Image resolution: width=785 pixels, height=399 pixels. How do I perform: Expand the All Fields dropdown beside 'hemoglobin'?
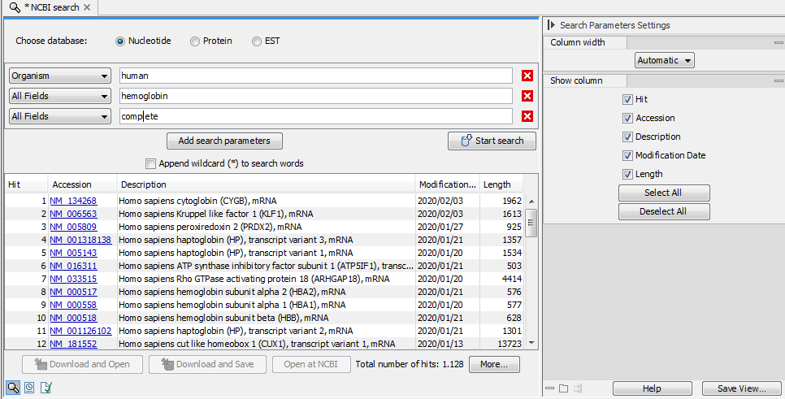tap(59, 96)
